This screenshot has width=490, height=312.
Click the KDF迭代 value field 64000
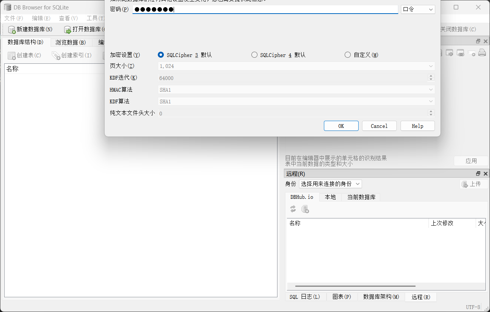[293, 78]
